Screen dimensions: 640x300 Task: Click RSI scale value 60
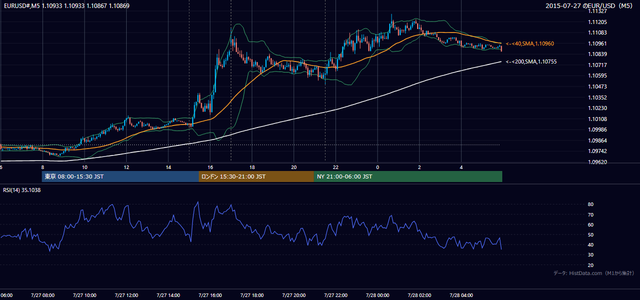(590, 224)
